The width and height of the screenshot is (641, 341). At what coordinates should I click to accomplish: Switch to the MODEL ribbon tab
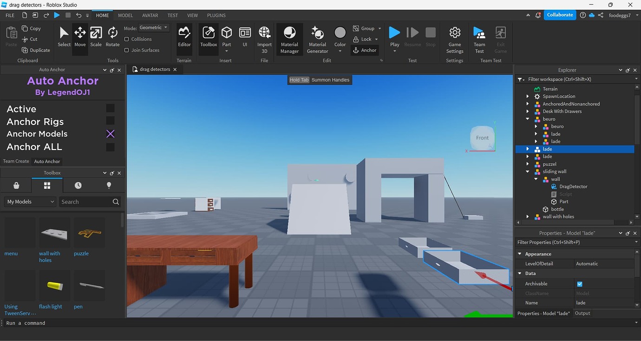125,15
